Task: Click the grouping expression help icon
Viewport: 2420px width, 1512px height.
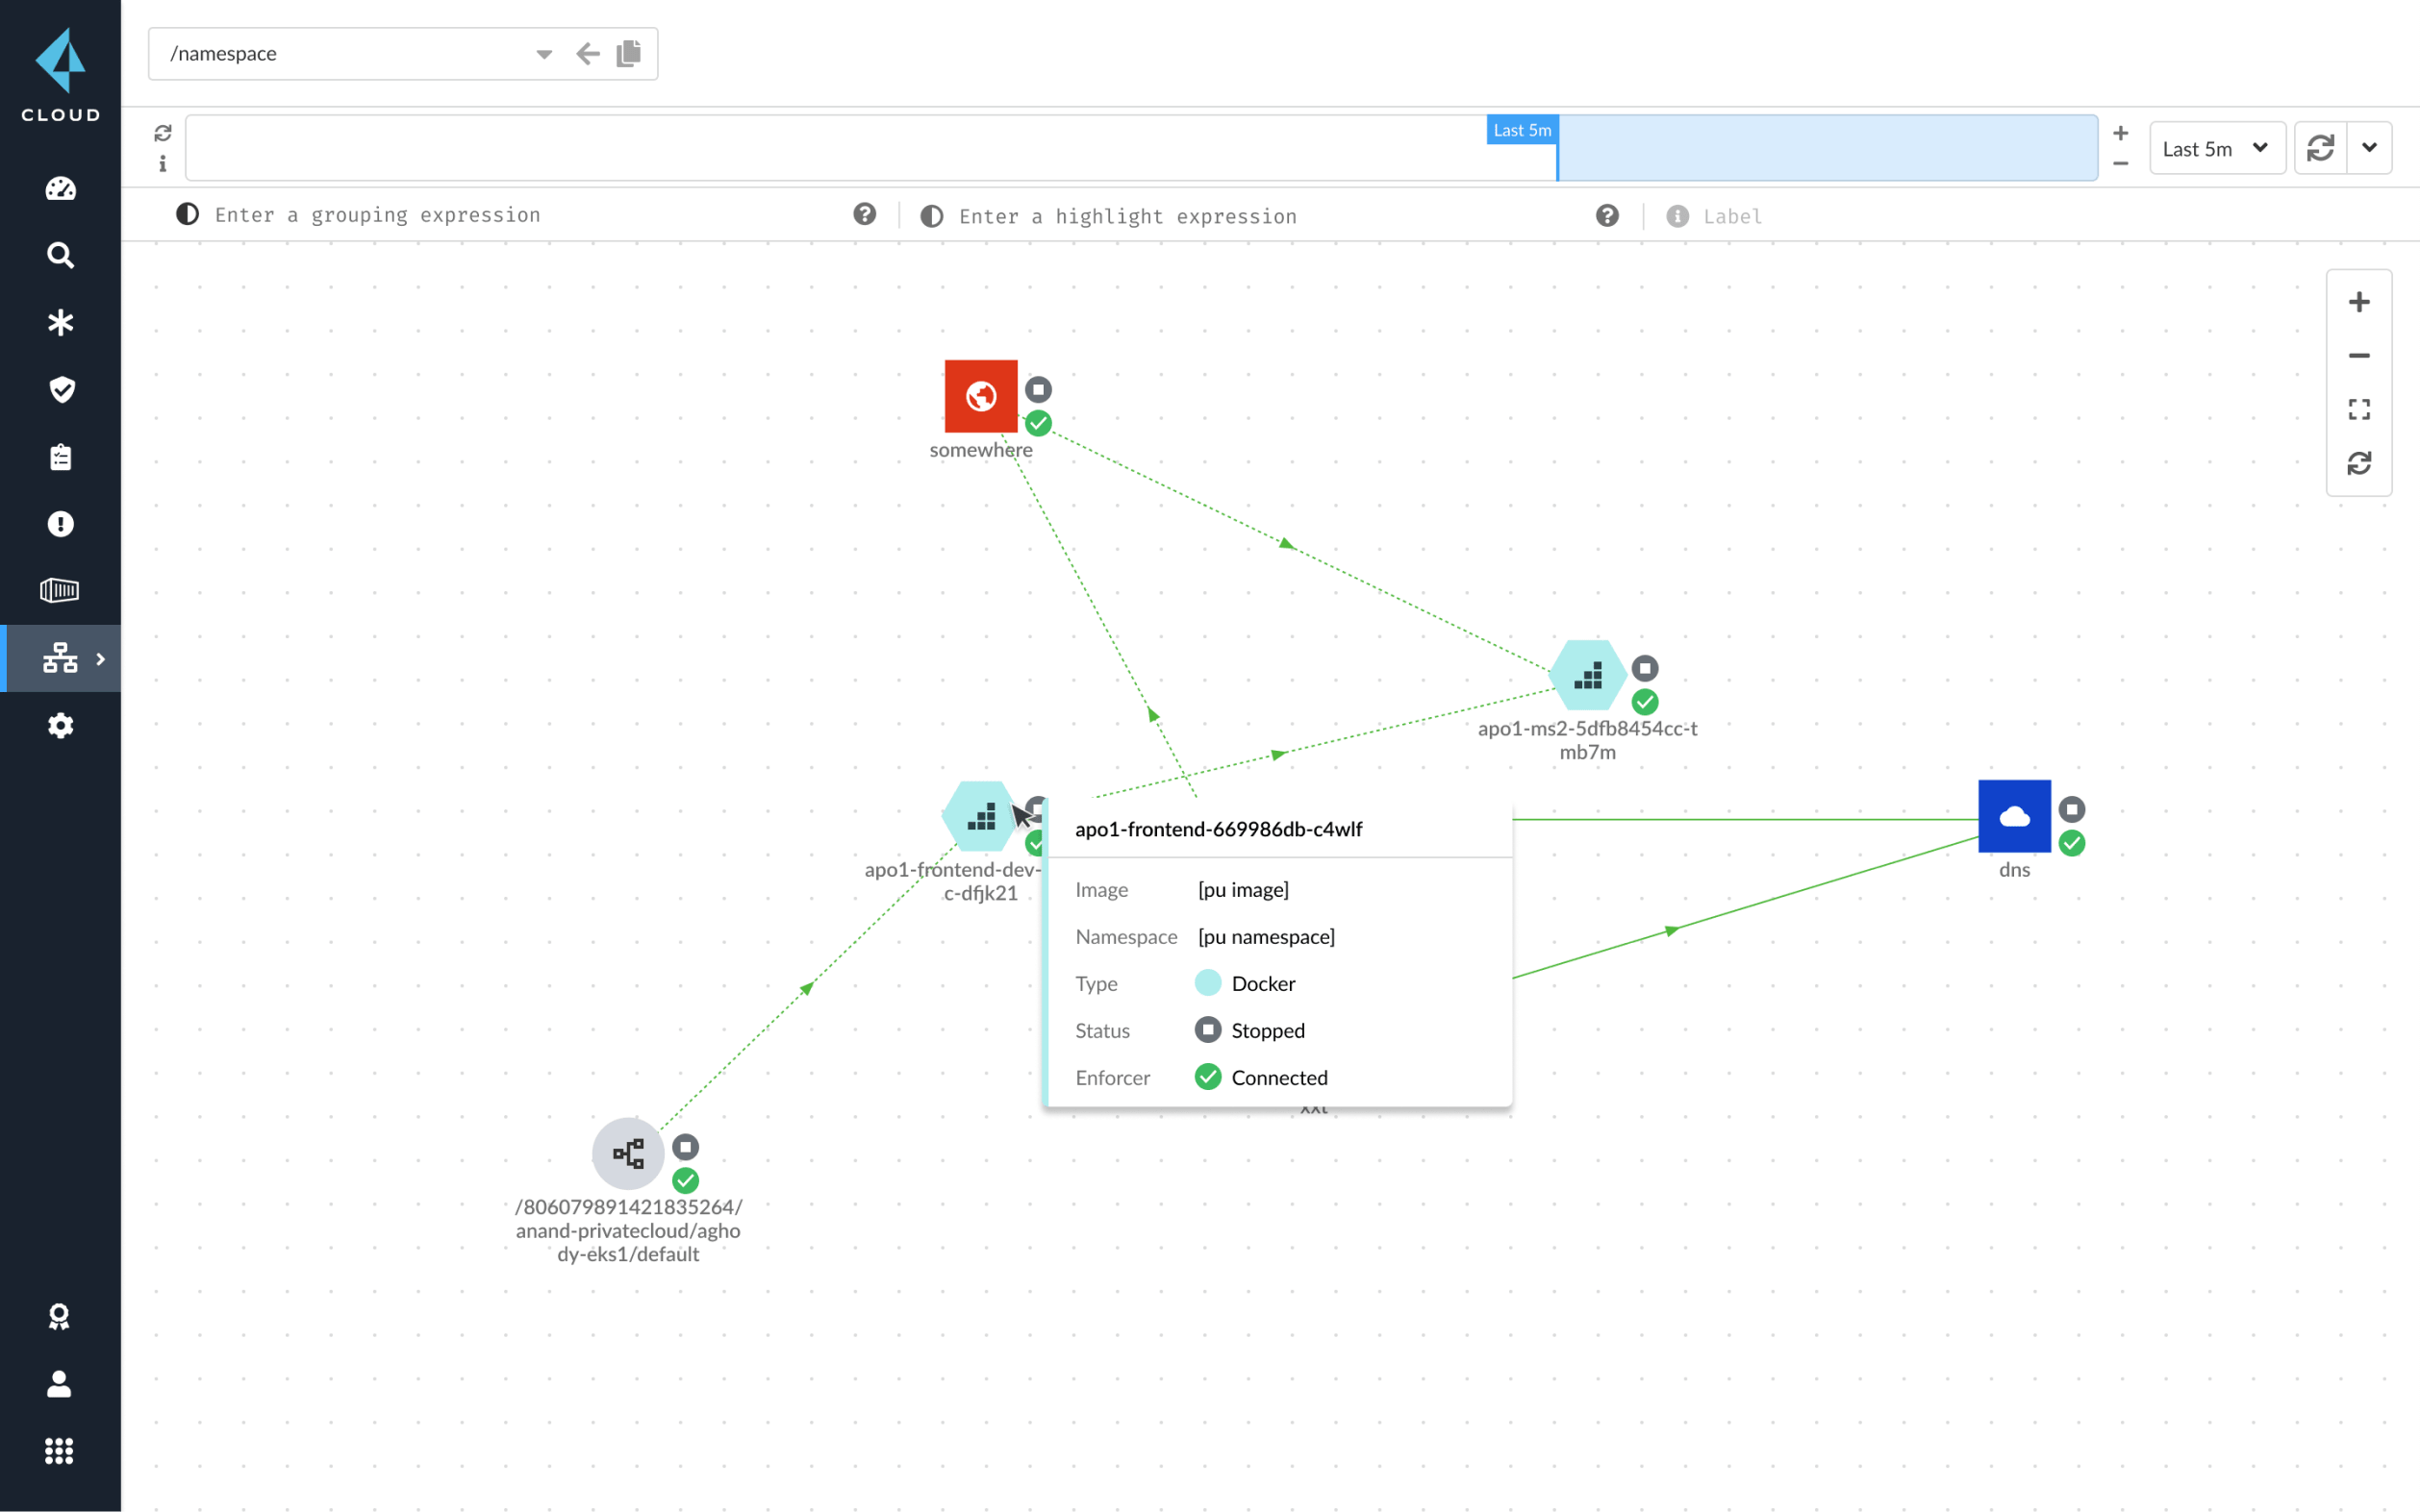Action: point(864,214)
